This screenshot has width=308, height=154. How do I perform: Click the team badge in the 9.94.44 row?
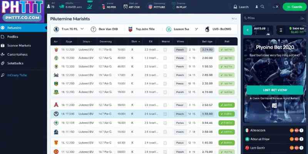56,123
